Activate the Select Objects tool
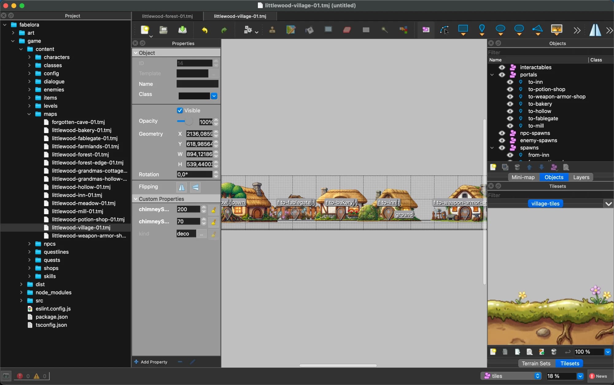Image resolution: width=614 pixels, height=385 pixels. tap(426, 30)
